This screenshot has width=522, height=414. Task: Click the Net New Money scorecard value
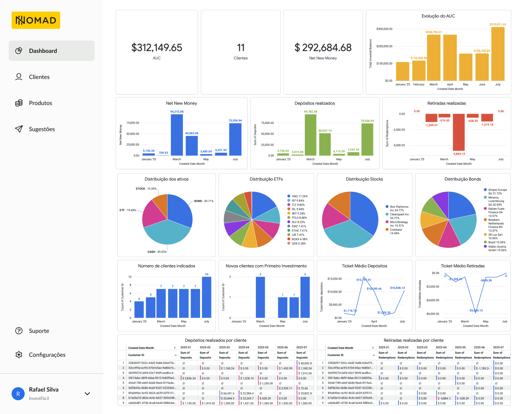pos(323,47)
